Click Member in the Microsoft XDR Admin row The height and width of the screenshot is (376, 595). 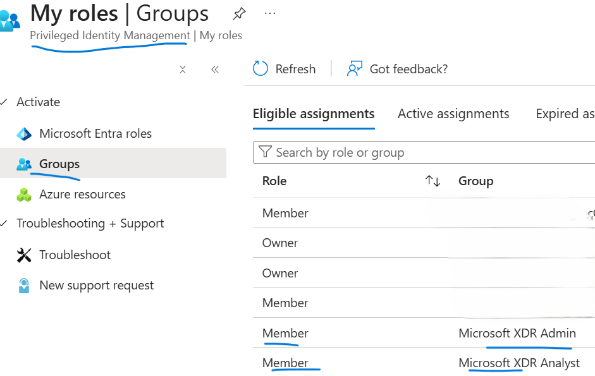click(x=285, y=333)
